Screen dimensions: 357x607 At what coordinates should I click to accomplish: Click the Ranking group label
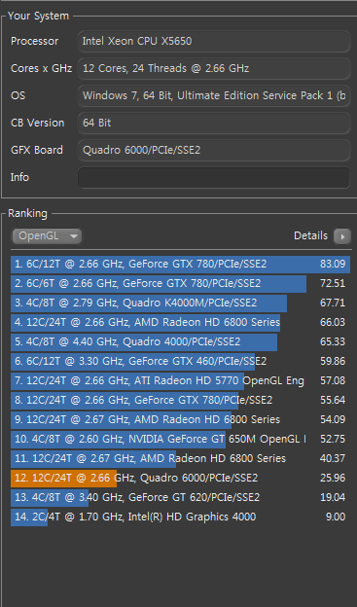coord(27,214)
